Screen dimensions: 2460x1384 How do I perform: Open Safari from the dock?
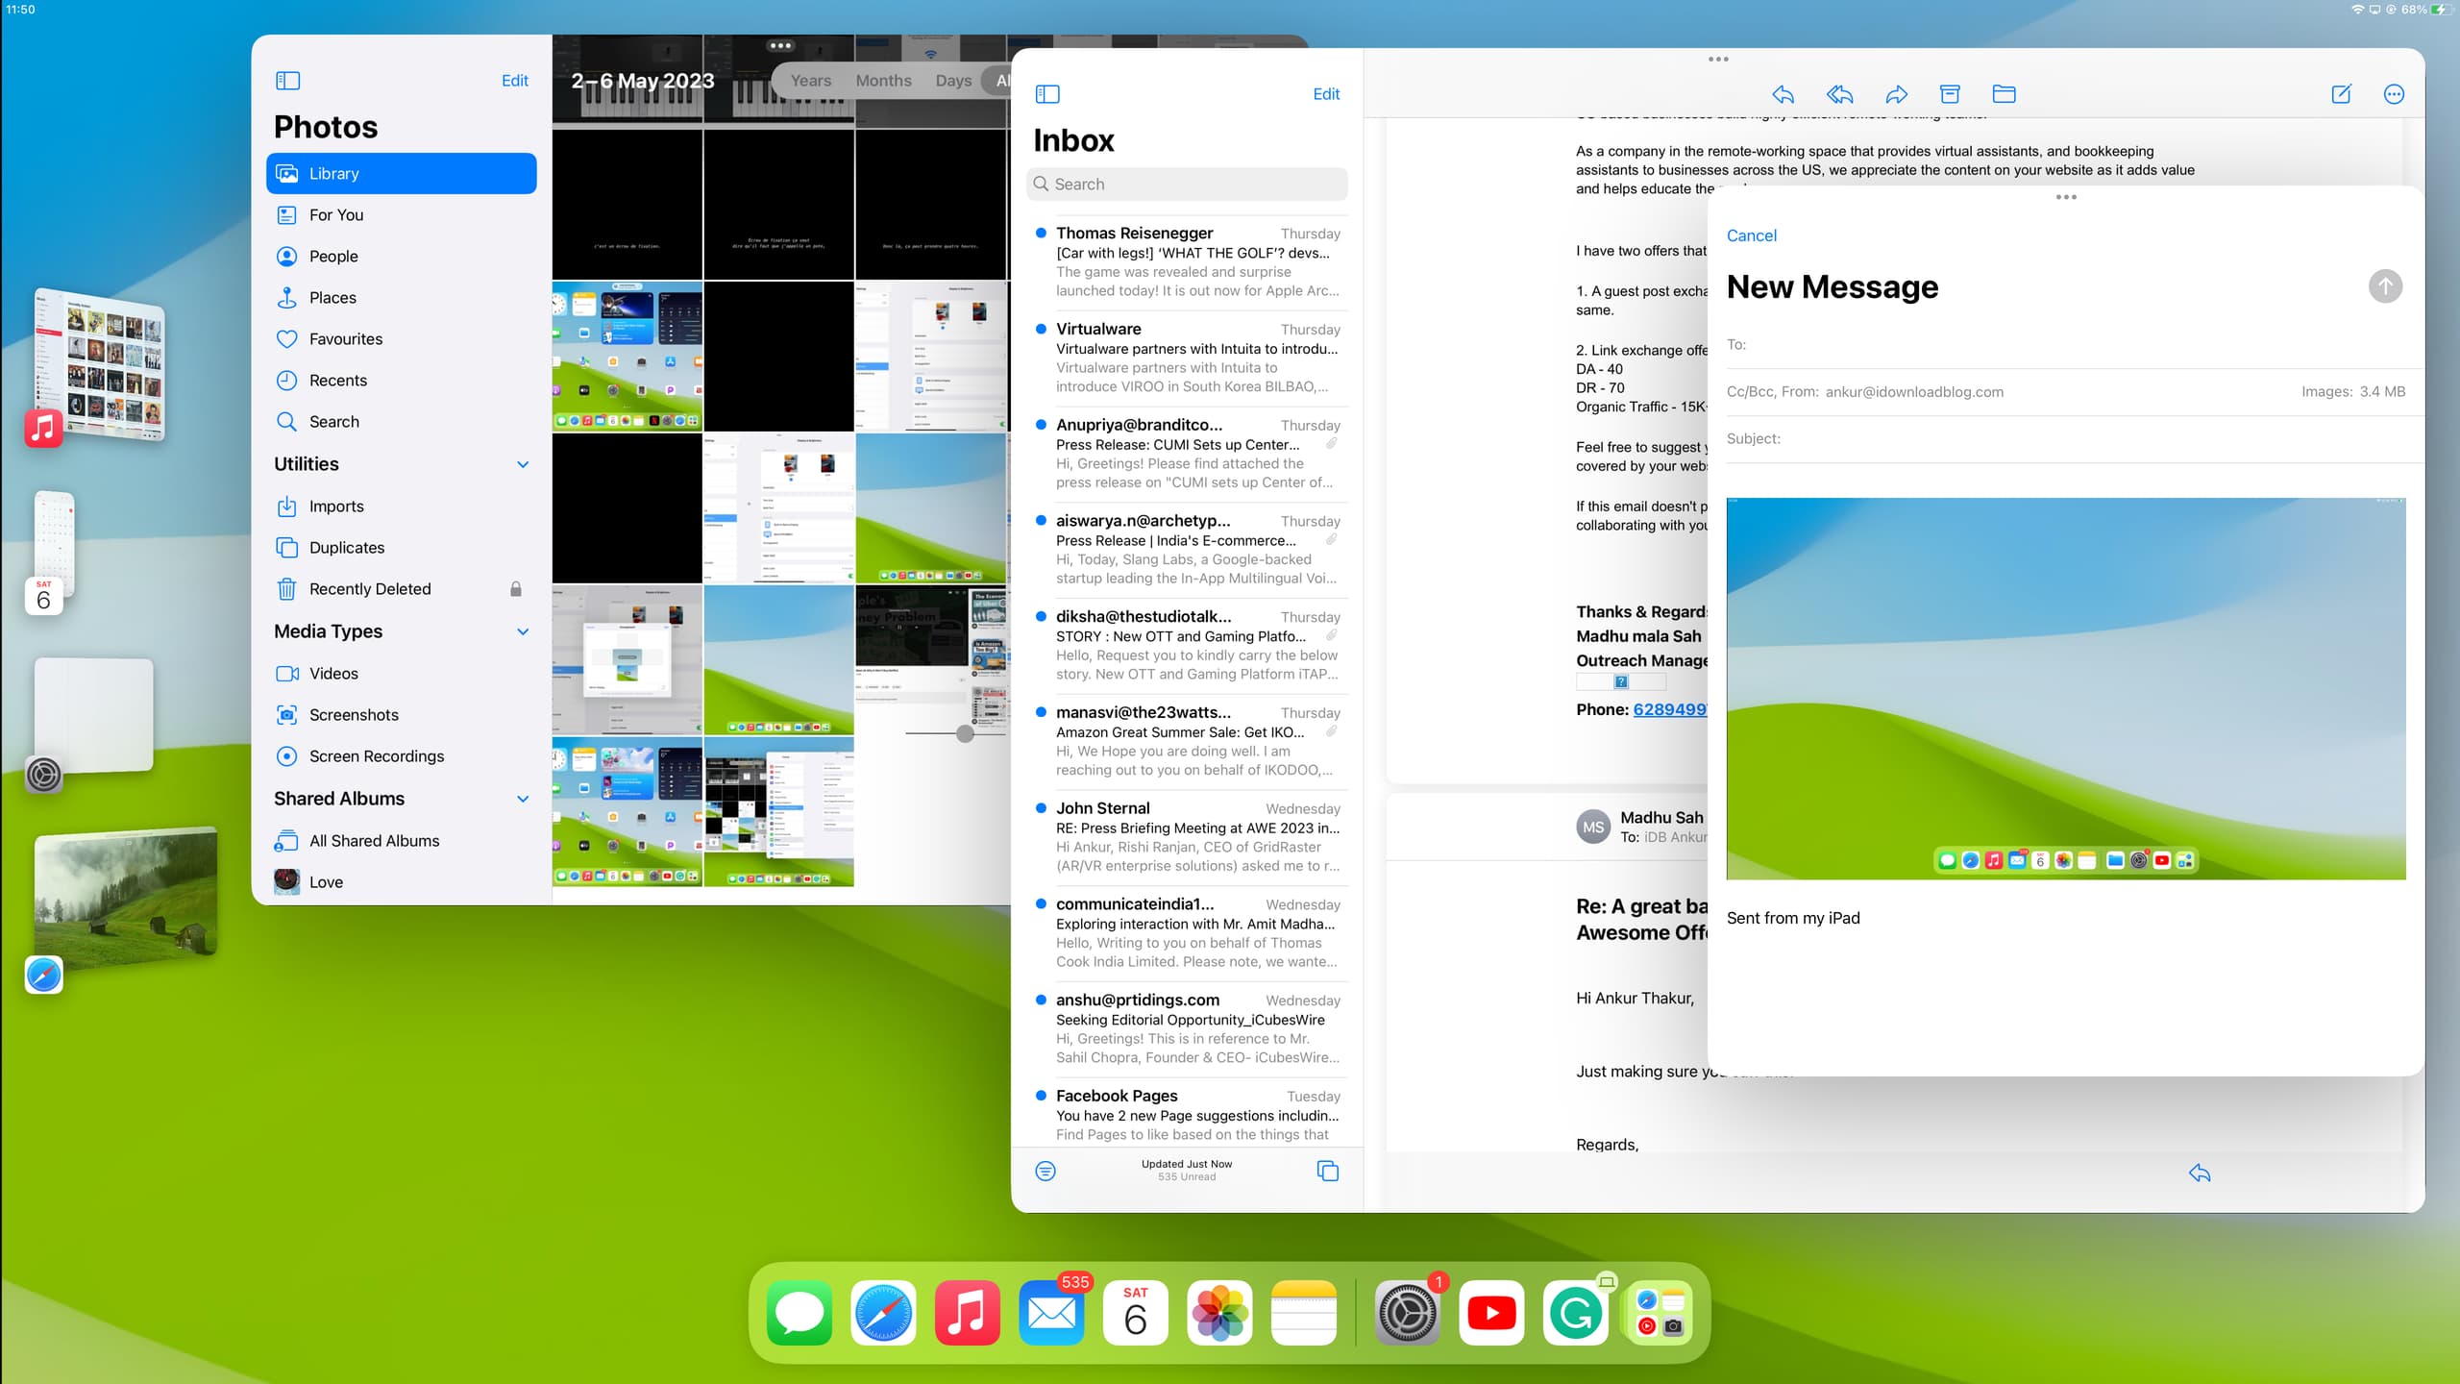(x=883, y=1312)
